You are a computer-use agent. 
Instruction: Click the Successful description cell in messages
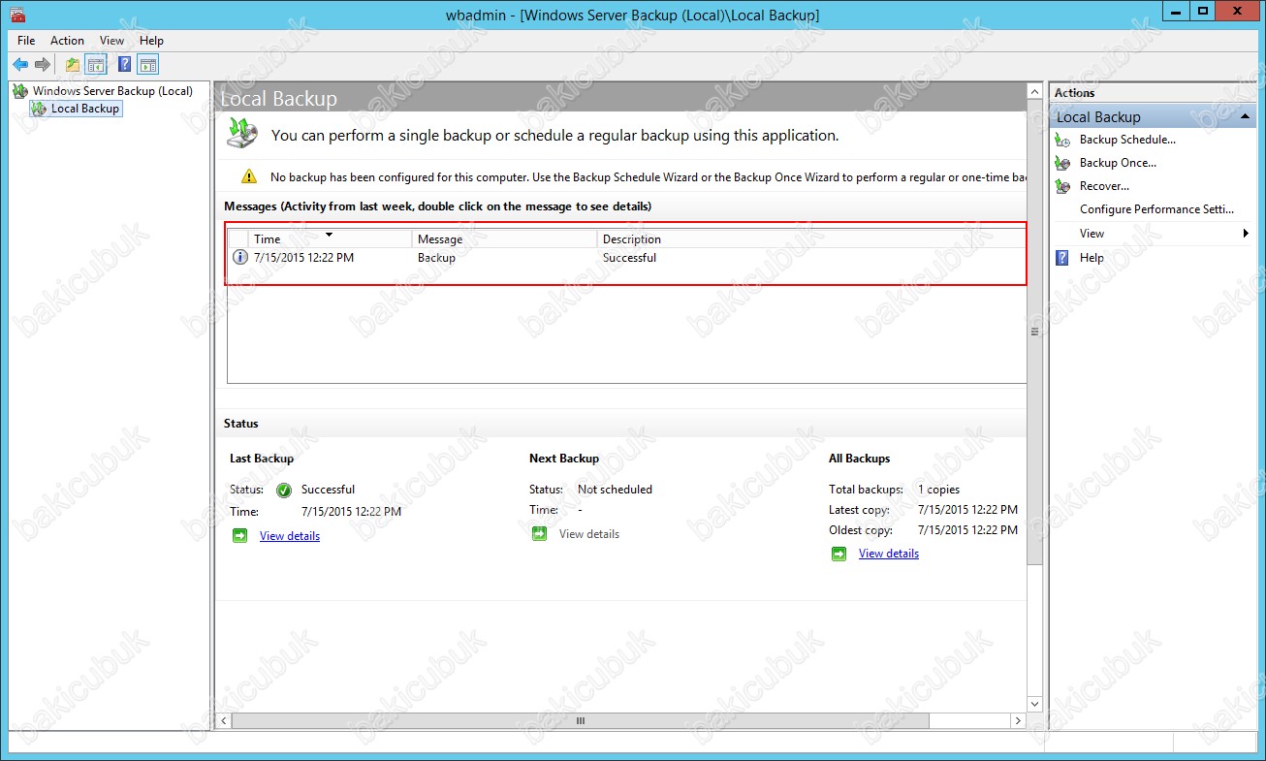pos(629,258)
